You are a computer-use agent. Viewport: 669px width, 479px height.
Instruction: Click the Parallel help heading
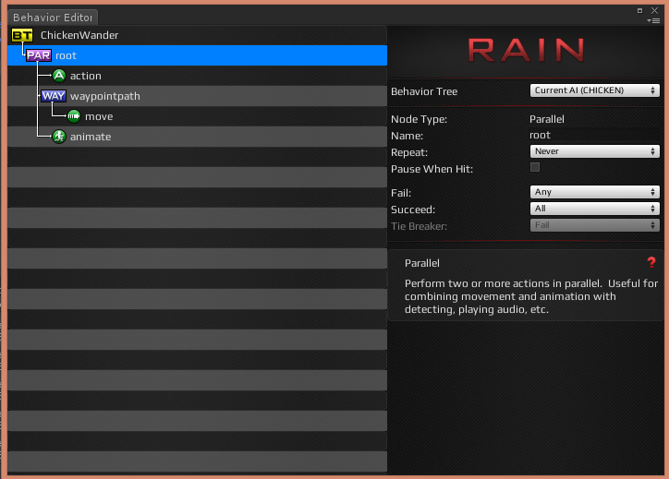point(422,263)
